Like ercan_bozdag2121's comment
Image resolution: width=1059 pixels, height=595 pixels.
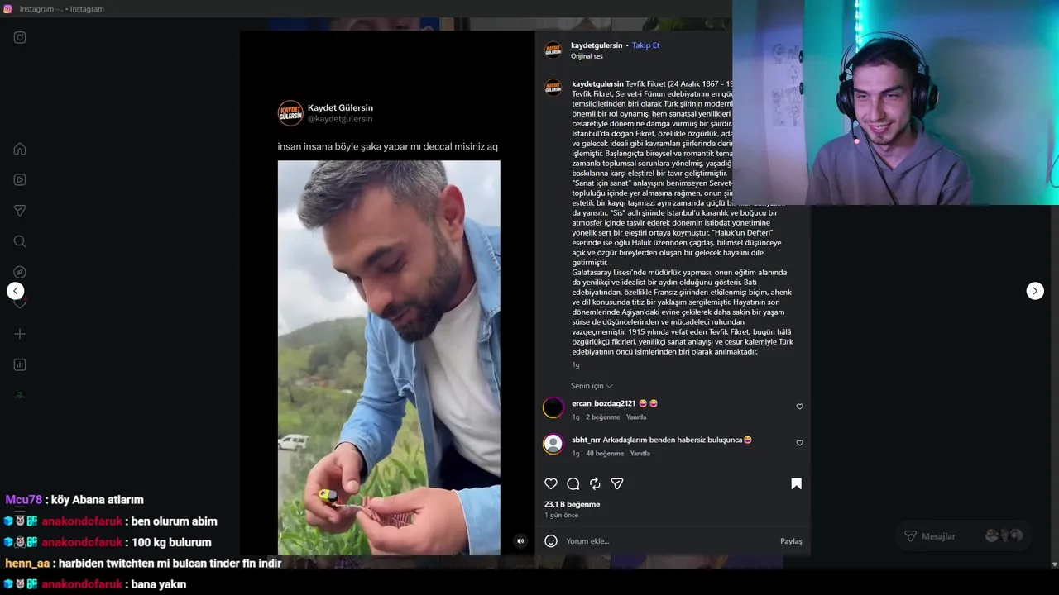(799, 407)
